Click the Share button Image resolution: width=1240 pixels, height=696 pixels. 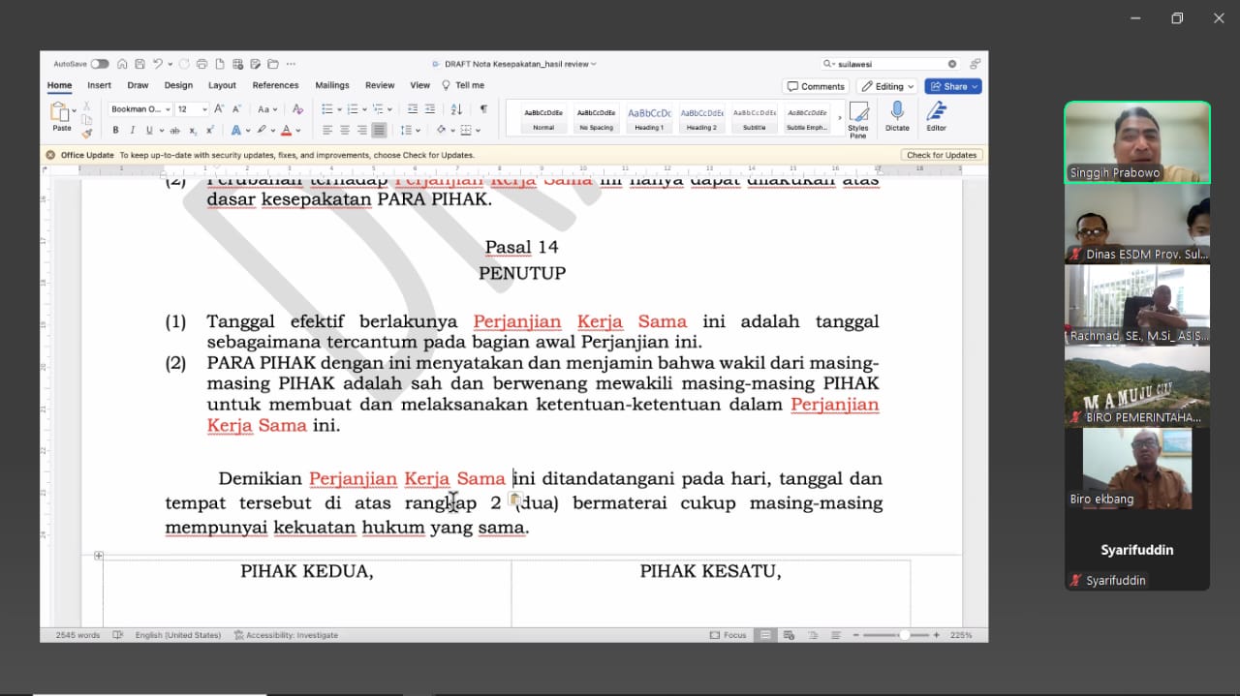953,86
